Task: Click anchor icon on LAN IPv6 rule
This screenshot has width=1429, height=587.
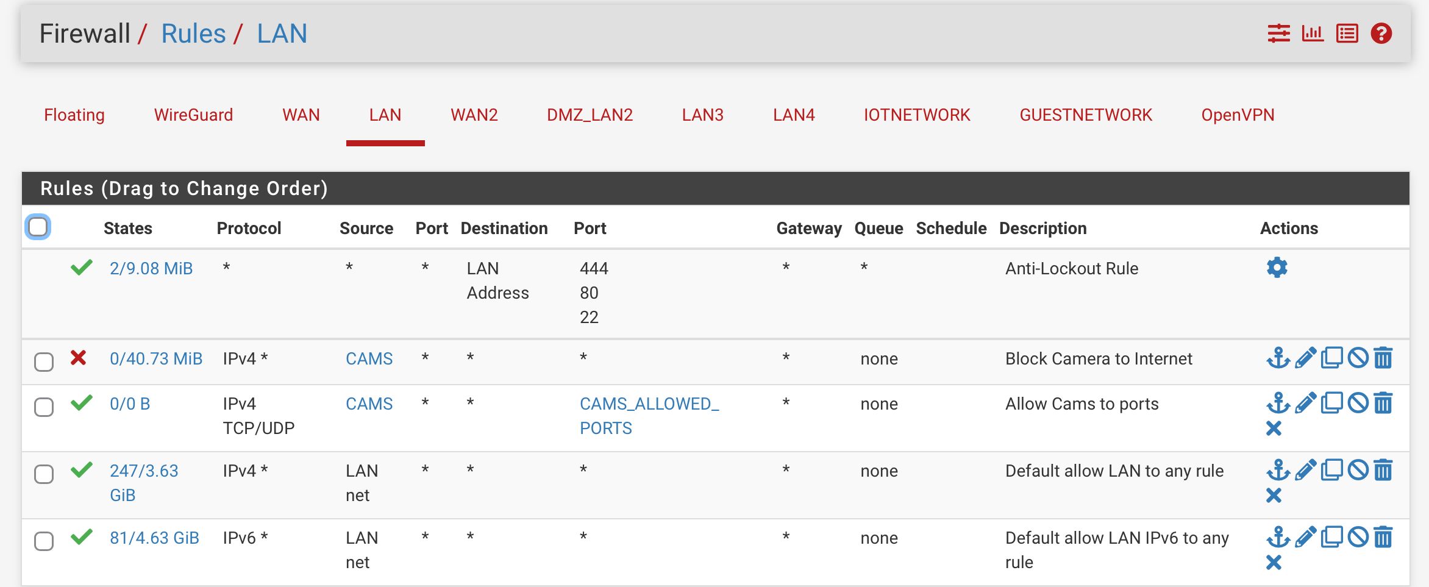Action: [x=1278, y=537]
